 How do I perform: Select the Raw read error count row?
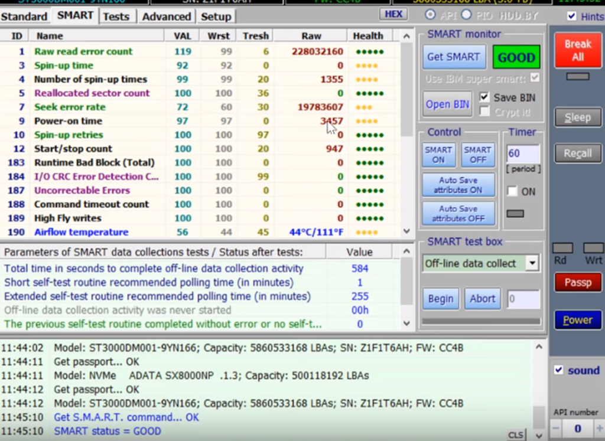click(200, 51)
